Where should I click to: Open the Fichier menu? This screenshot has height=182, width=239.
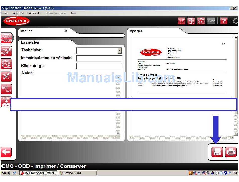(x=4, y=13)
